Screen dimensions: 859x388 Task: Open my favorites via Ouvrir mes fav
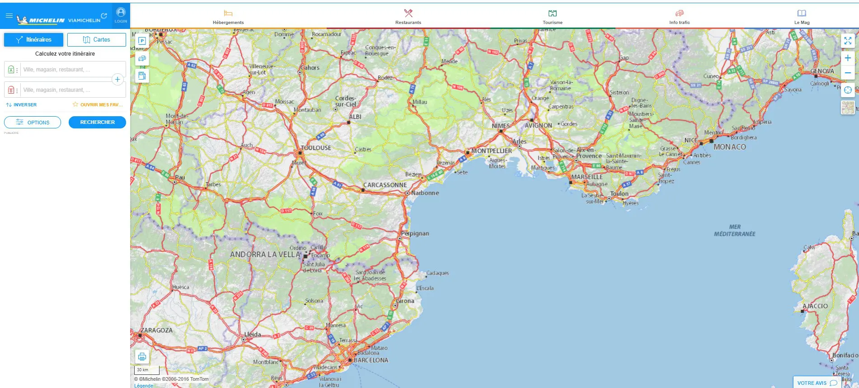point(98,104)
